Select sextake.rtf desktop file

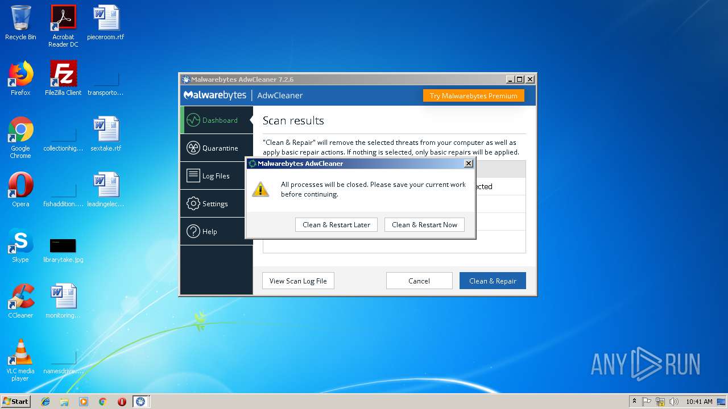point(106,134)
